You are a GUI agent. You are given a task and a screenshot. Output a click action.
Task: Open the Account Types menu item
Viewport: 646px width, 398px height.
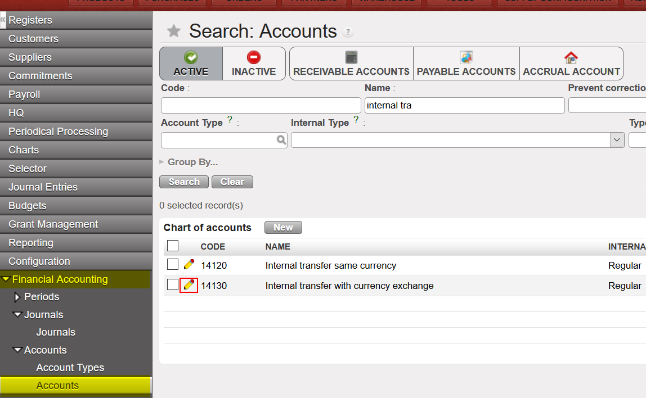(70, 368)
